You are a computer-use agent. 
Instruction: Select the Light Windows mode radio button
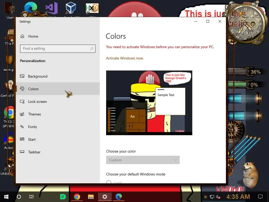(109, 182)
